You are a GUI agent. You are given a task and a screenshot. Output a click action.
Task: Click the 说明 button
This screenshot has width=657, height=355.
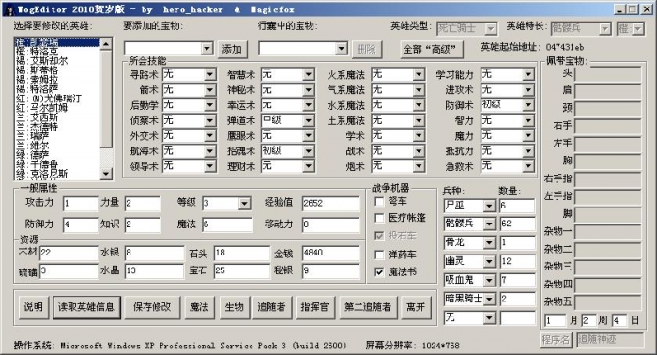pyautogui.click(x=33, y=307)
